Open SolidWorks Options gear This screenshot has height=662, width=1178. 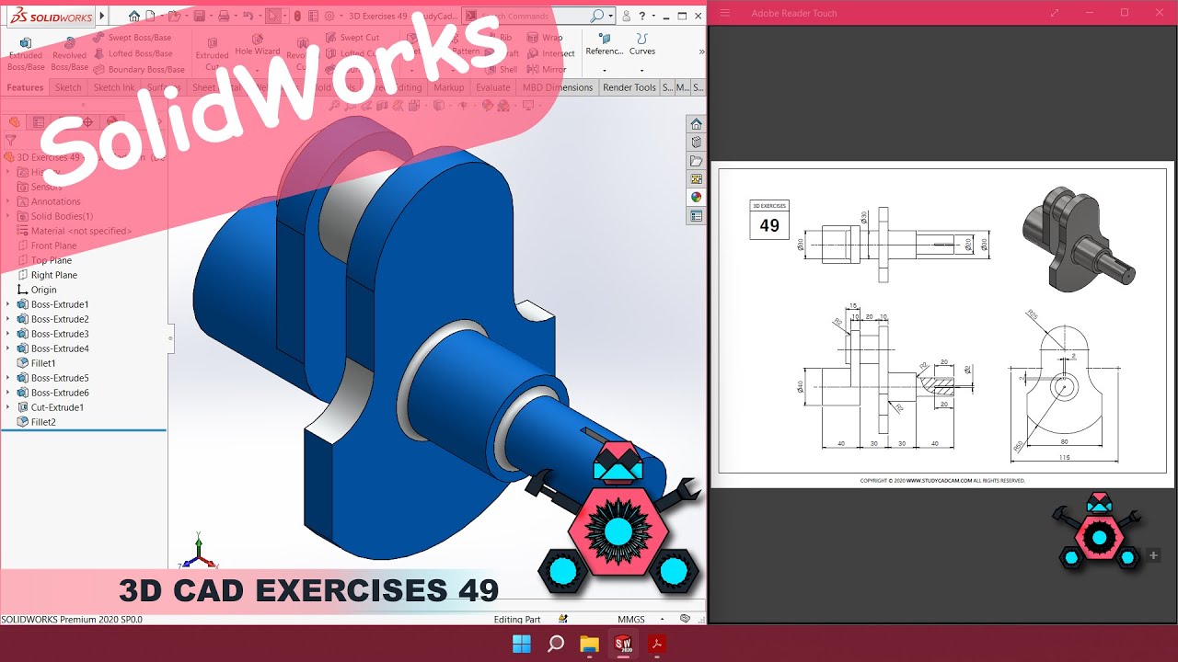point(329,16)
